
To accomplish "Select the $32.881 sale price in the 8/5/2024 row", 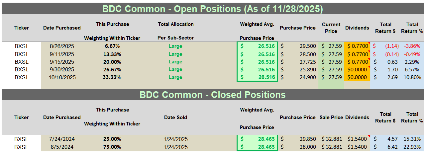I will coord(331,147).
